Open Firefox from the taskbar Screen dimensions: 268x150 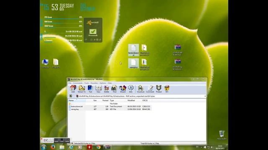(53, 147)
